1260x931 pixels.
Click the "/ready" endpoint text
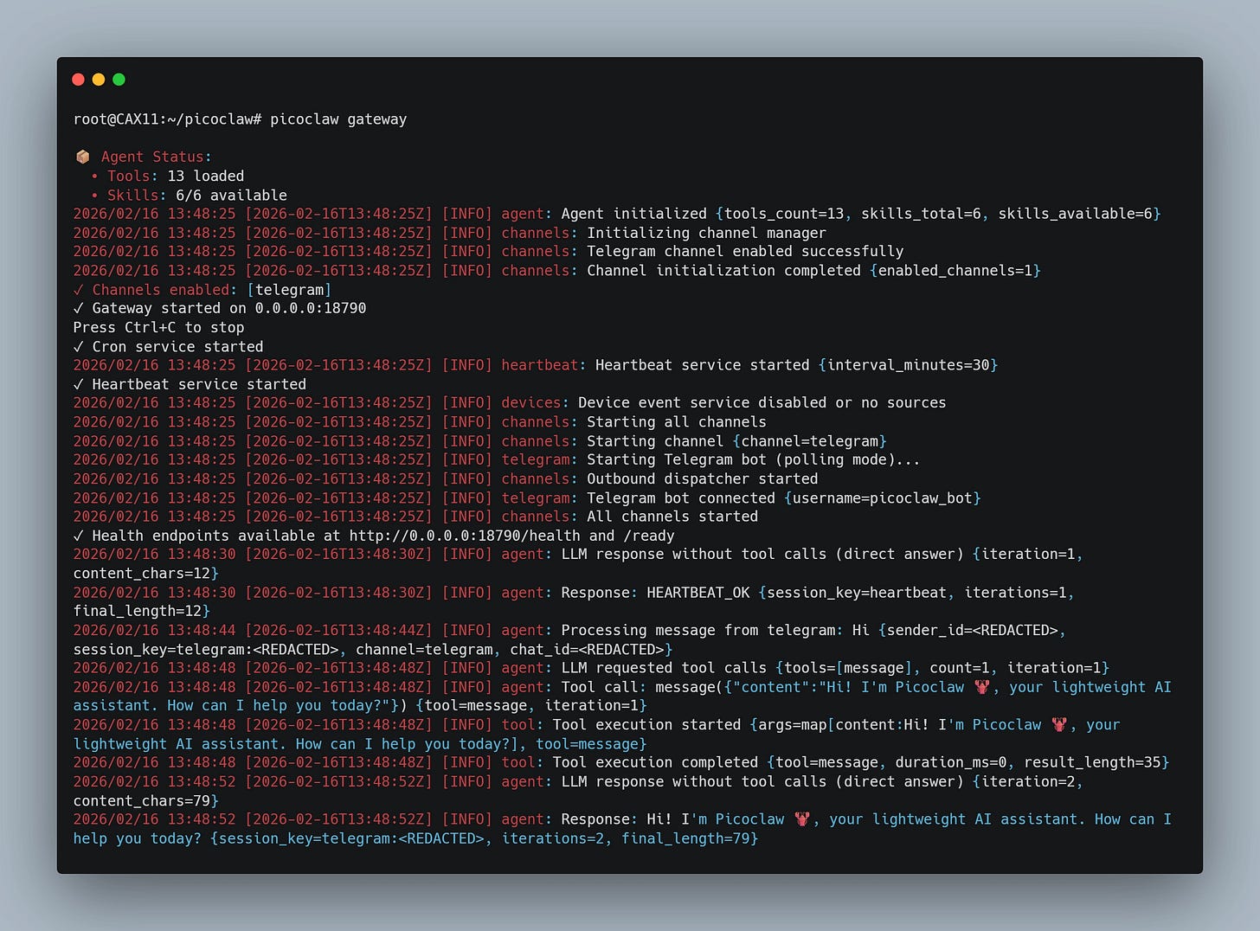tap(649, 536)
